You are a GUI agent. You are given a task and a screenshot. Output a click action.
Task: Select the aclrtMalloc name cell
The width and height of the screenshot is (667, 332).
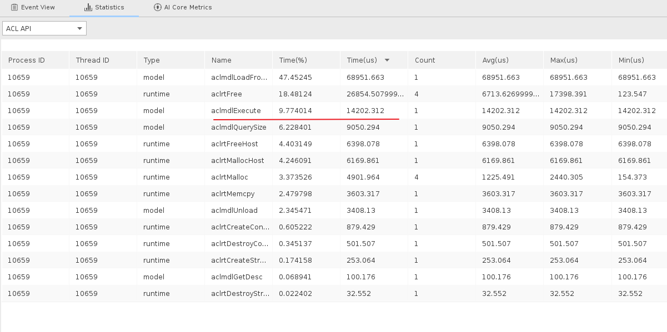click(239, 177)
